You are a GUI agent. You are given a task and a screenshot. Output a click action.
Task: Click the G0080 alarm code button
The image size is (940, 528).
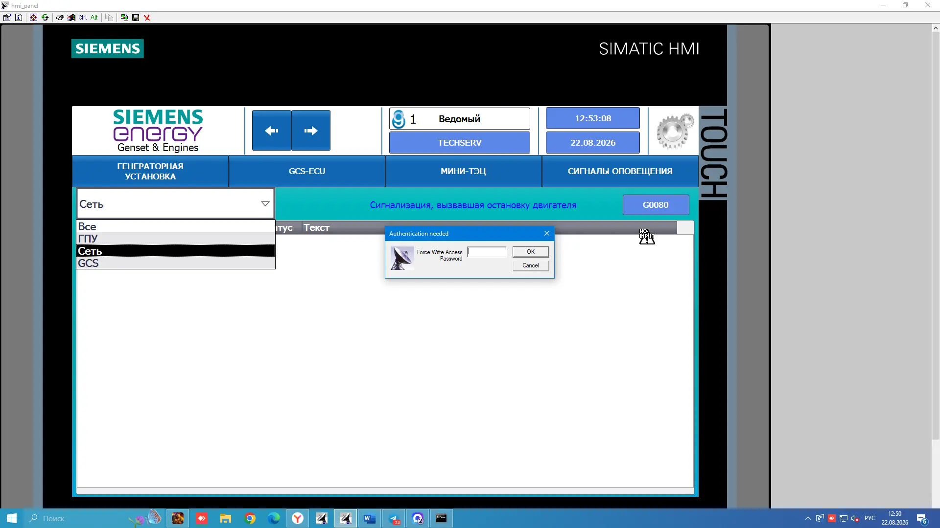coord(656,205)
